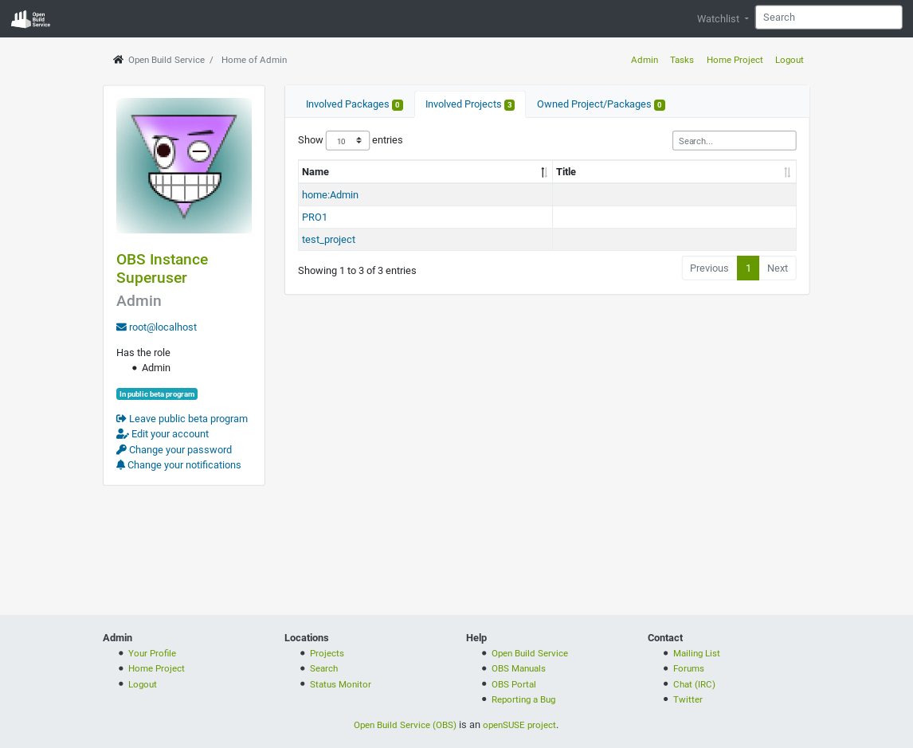Open the Owned Project/Packages tab
913x748 pixels.
600,104
